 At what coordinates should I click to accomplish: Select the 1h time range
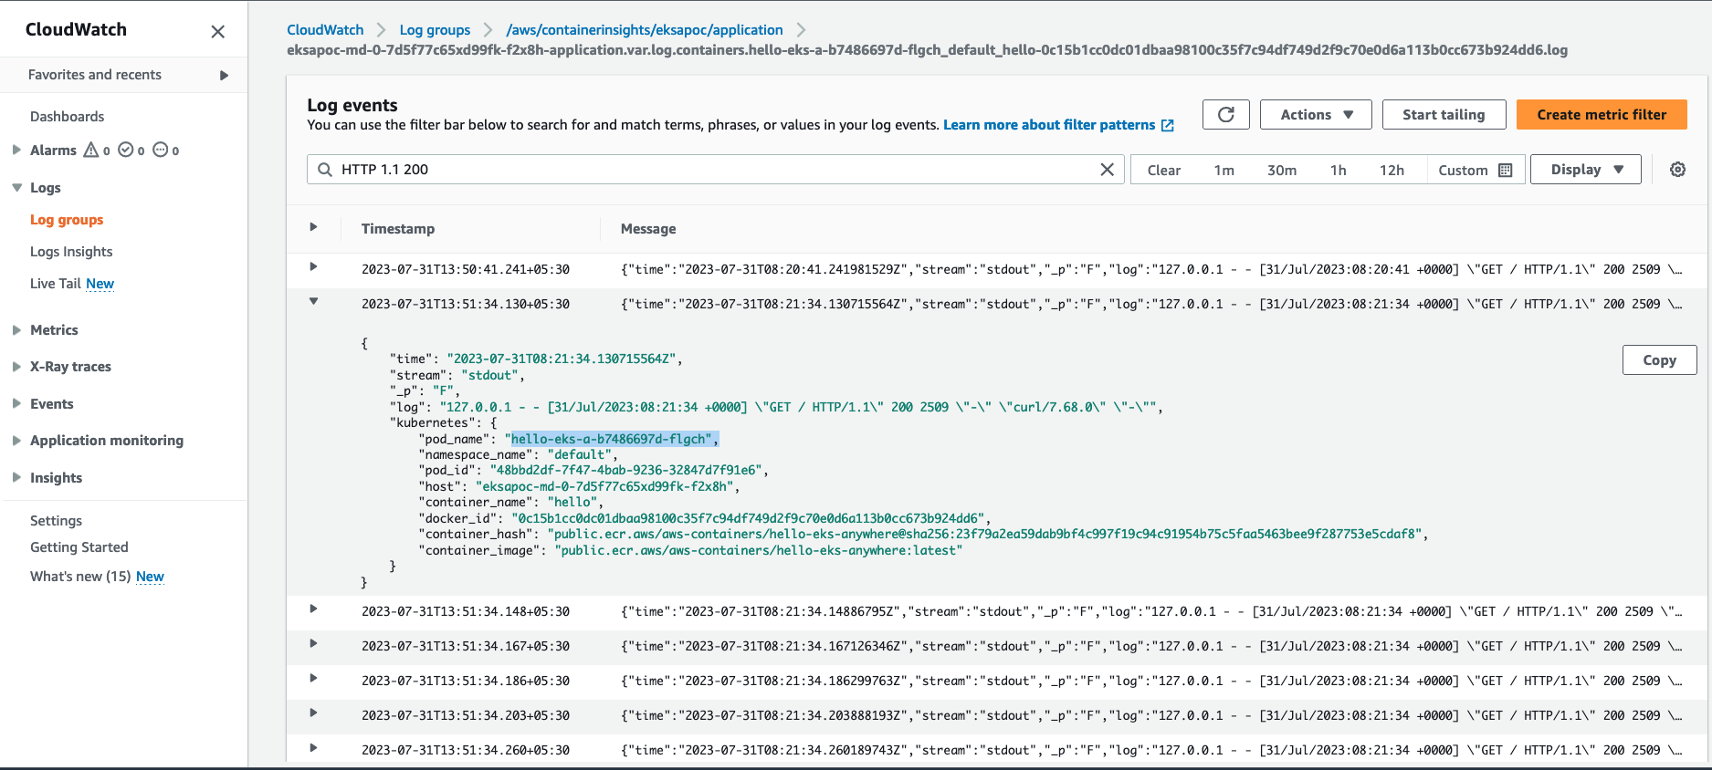[1338, 171]
